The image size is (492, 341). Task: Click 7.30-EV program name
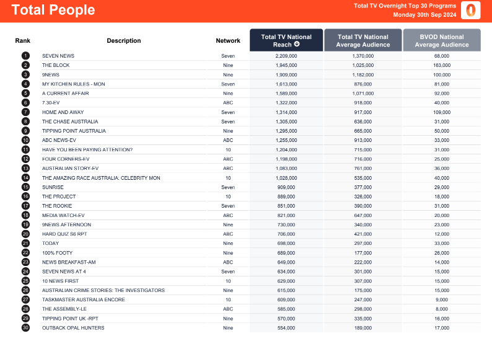[x=51, y=103]
